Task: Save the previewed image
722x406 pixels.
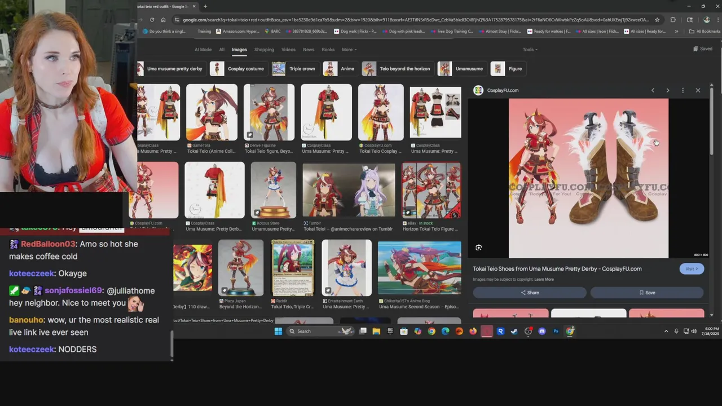Action: (x=647, y=293)
